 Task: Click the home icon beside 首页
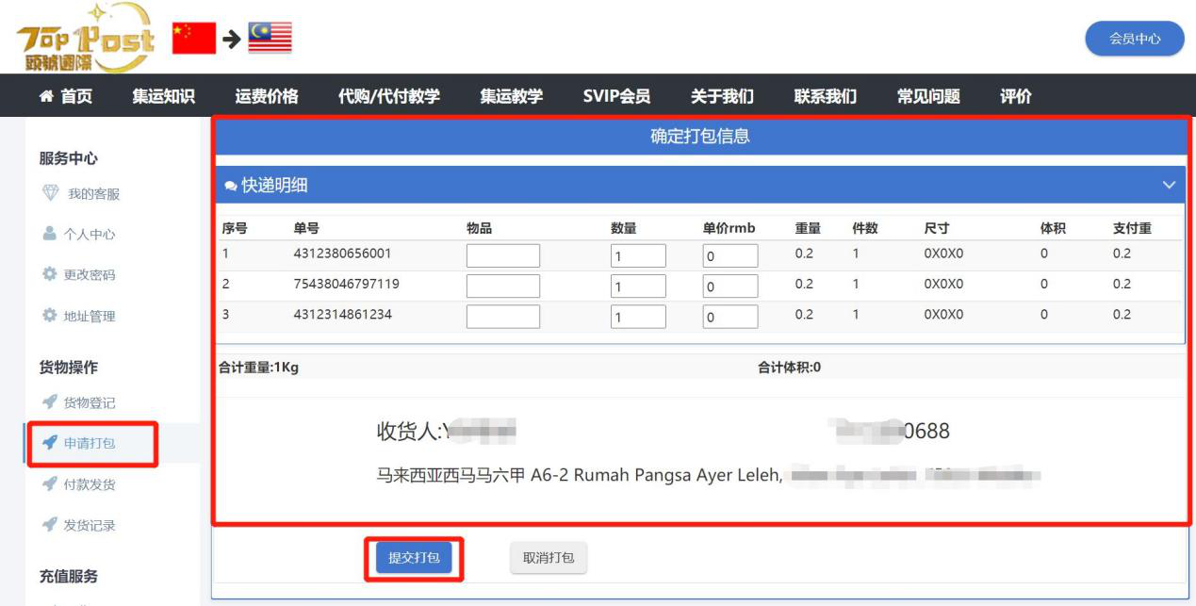tap(45, 96)
